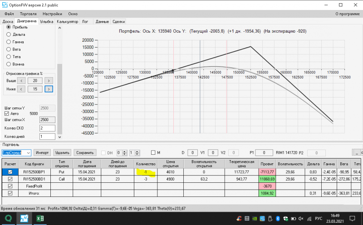Click the OptionFVV title bar app icon
Image resolution: width=363 pixels, height=225 pixels.
click(5, 5)
